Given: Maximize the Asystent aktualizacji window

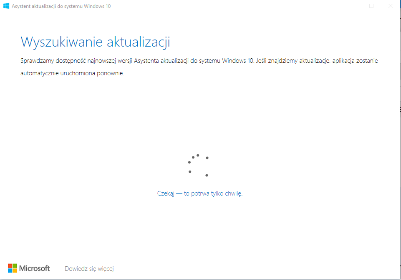Looking at the screenshot, I should 371,6.
